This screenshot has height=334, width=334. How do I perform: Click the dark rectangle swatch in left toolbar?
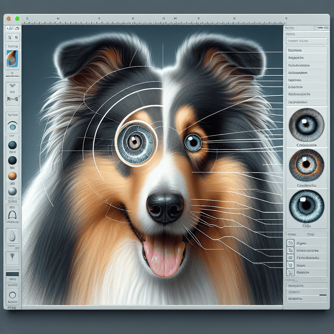12,274
